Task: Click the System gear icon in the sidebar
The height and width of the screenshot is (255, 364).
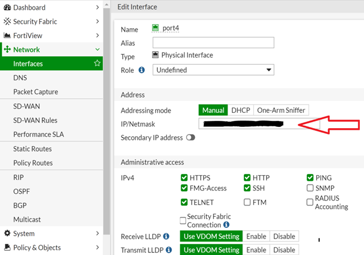Action: [7, 233]
